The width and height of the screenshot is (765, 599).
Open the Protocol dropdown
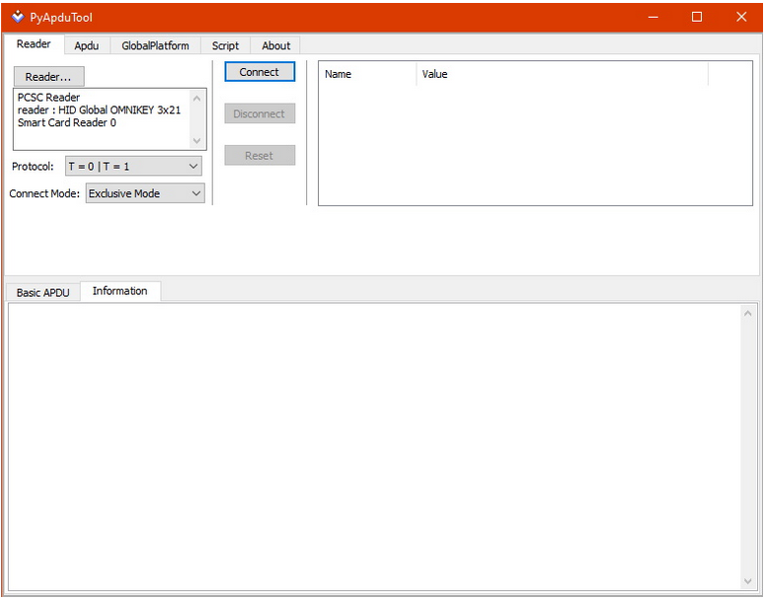point(133,167)
